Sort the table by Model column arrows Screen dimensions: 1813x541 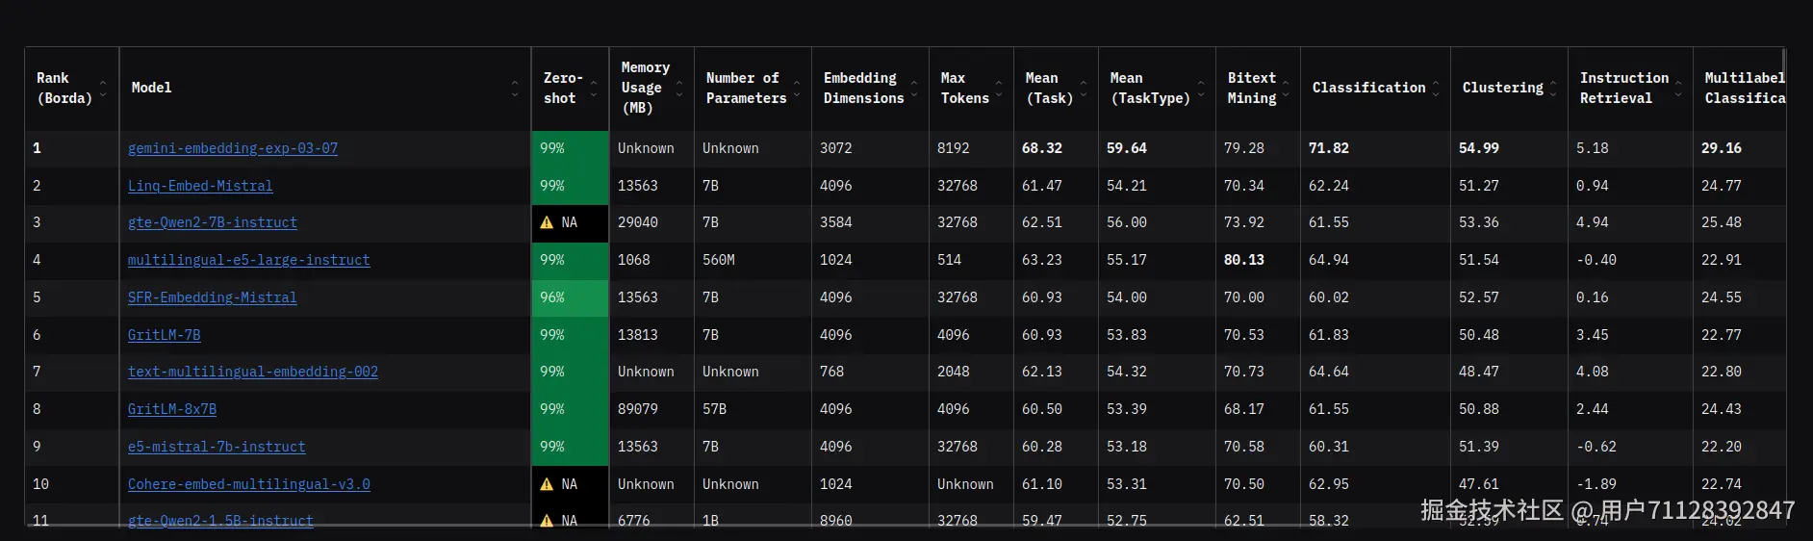pos(515,89)
